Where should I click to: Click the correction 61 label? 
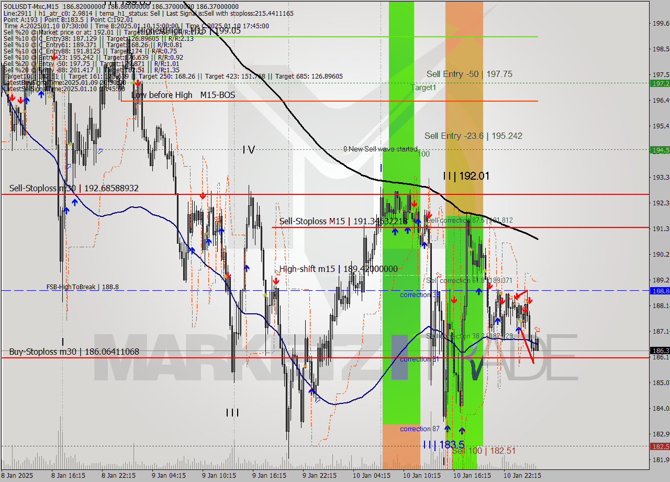click(x=420, y=359)
